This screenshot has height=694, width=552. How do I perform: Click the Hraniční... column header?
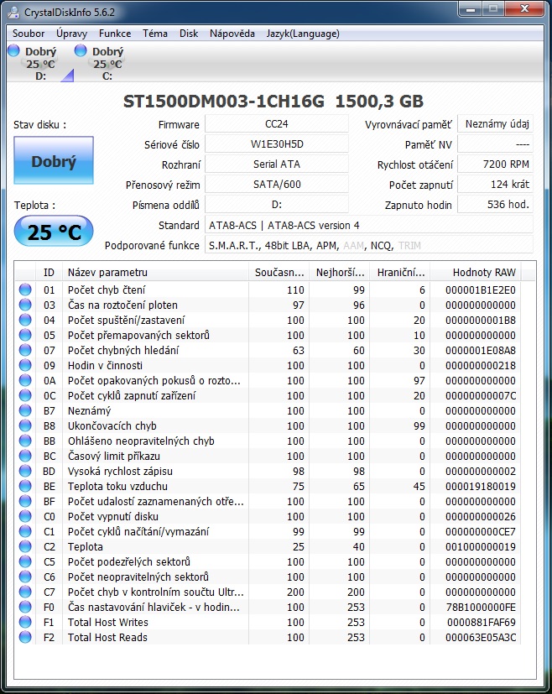coord(400,272)
